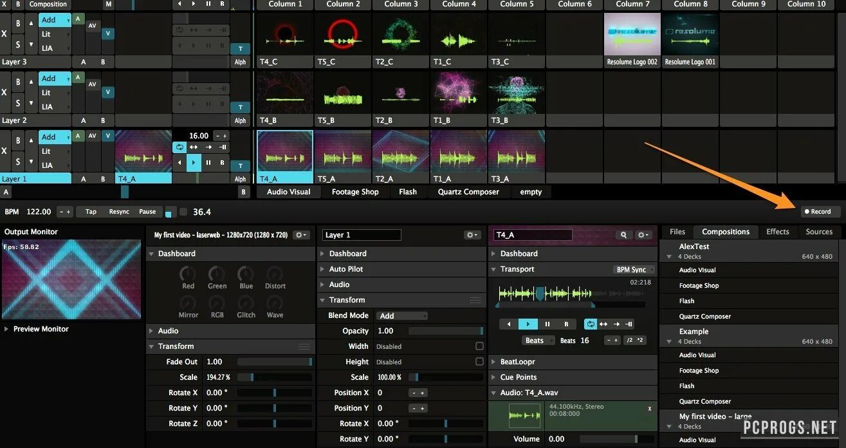Click the Tap tempo button
The height and width of the screenshot is (448, 846).
91,212
